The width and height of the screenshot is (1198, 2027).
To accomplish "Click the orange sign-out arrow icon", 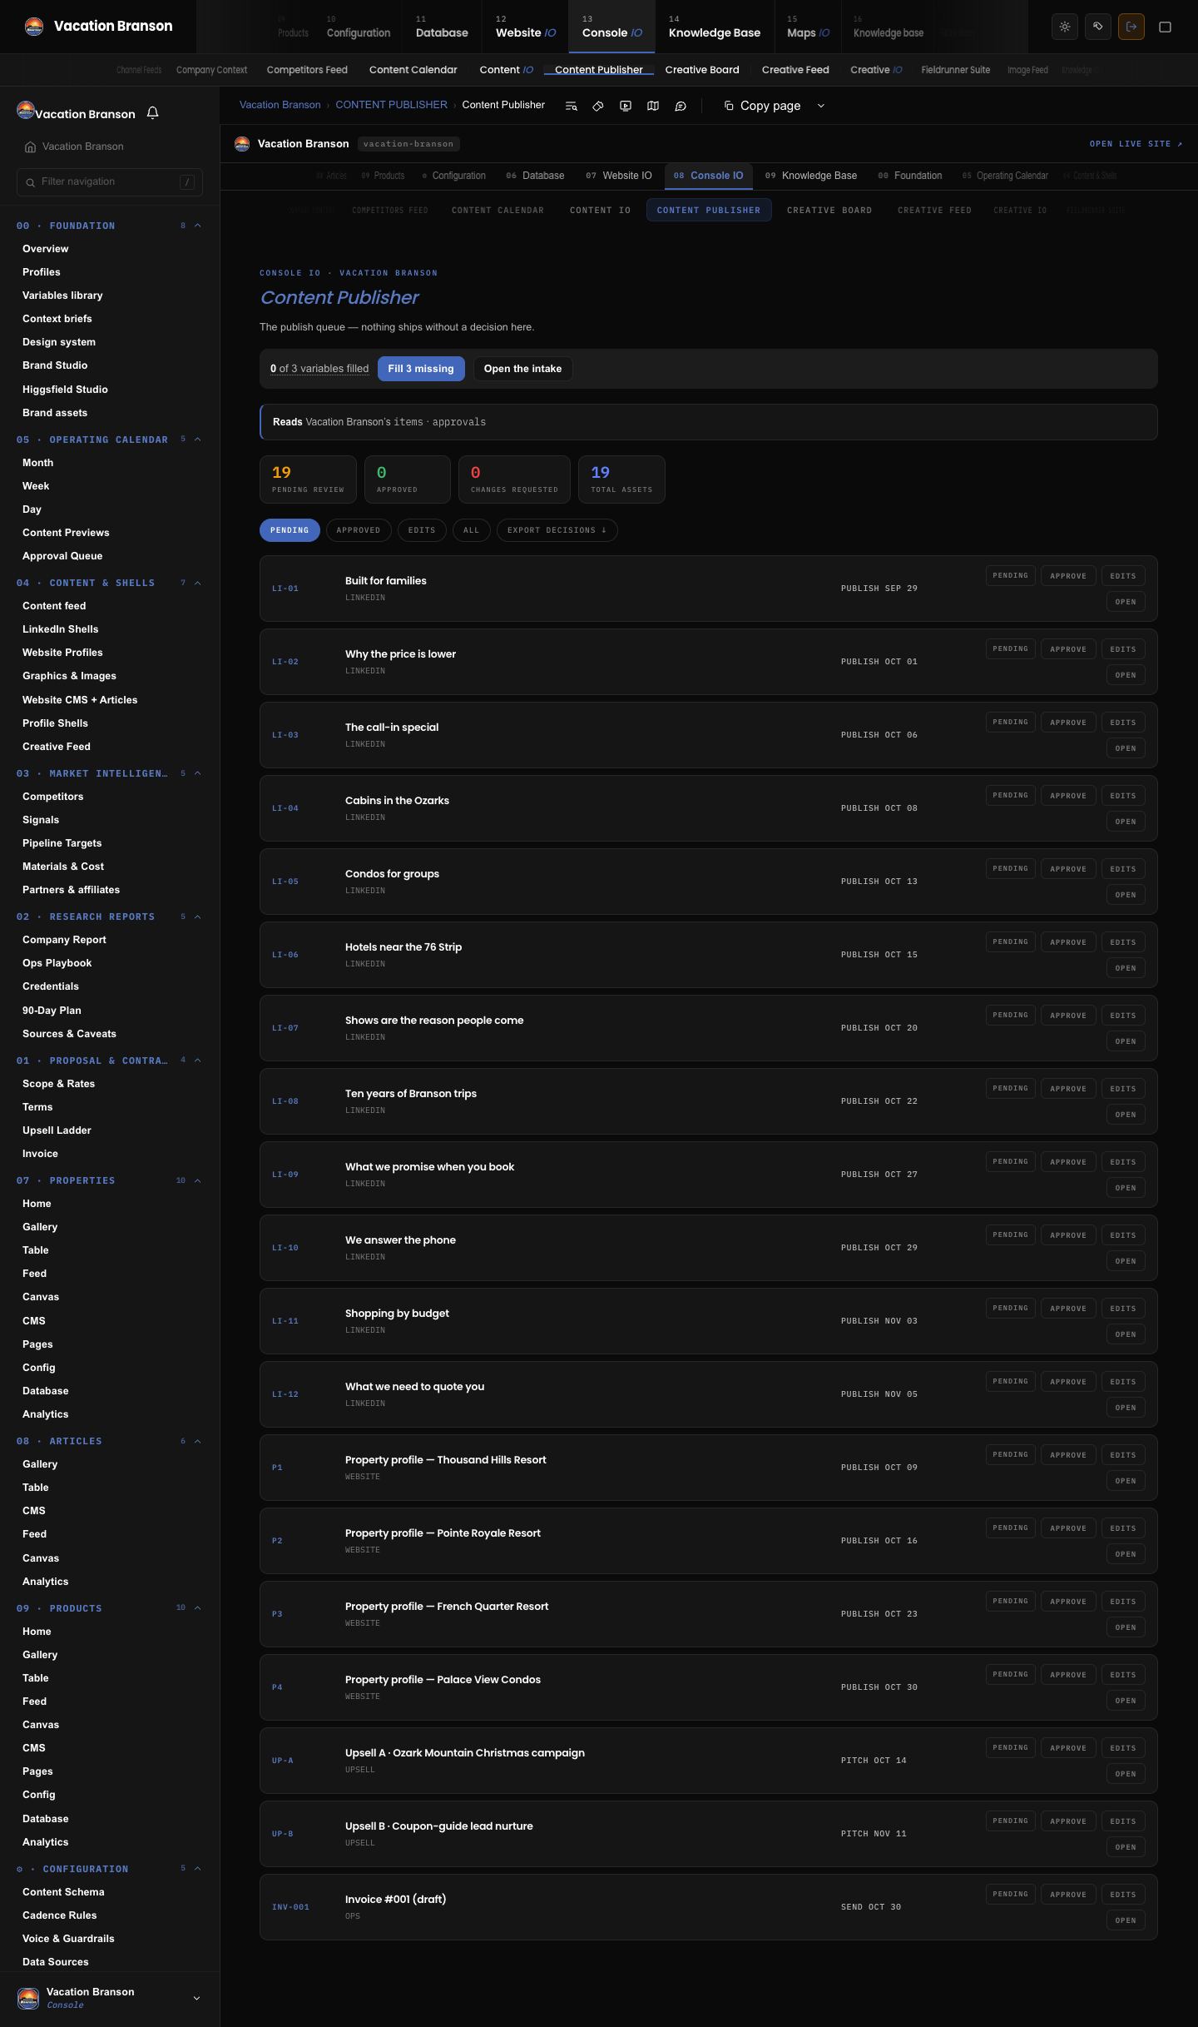I will (x=1131, y=27).
